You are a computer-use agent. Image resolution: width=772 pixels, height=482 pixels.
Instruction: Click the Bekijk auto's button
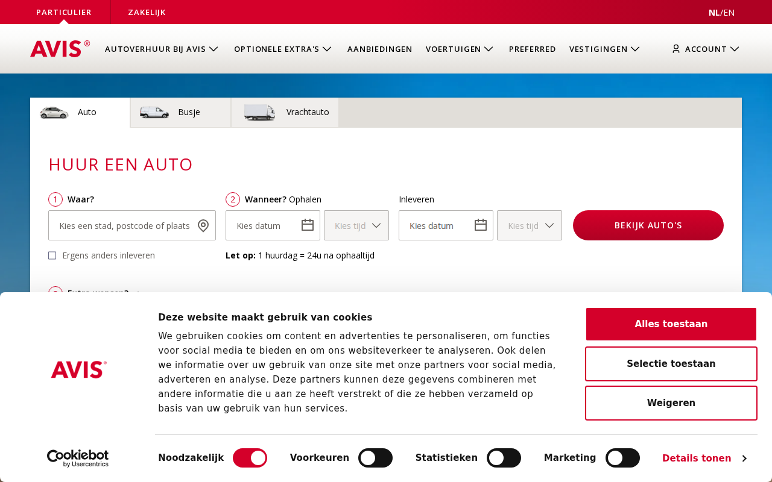(648, 225)
